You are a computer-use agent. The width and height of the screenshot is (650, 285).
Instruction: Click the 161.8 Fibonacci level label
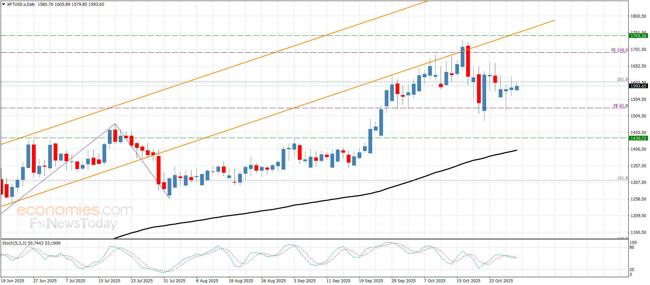click(x=622, y=178)
